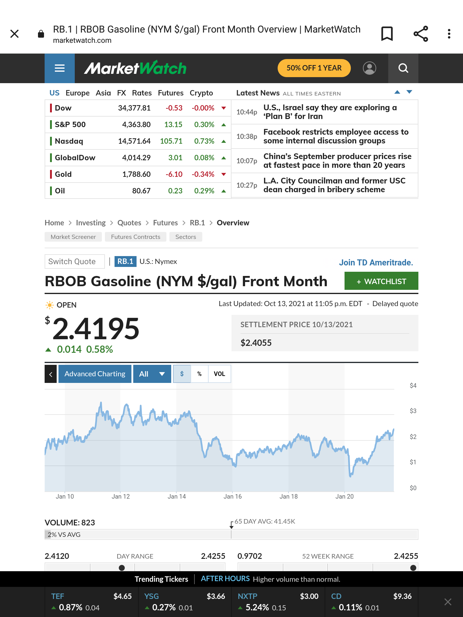
Task: Open Advanced Charting
Action: tap(95, 374)
